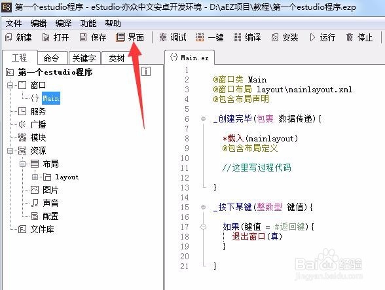This screenshot has height=290, width=385.
Task: Fold the _按下某键 code block
Action: coord(203,208)
